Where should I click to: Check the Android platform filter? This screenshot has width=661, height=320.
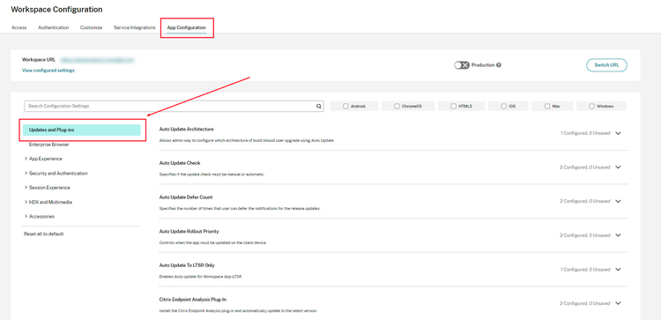point(345,107)
